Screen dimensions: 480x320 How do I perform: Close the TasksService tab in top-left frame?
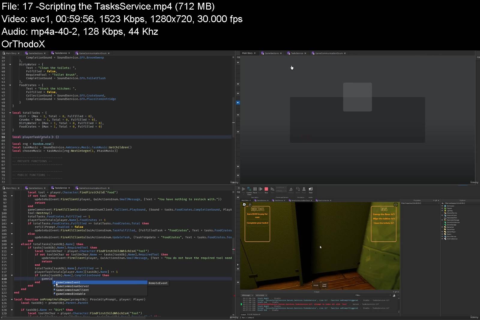[69, 53]
